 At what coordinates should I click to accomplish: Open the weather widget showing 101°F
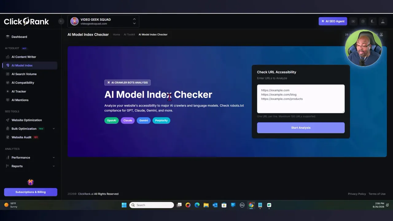click(x=11, y=205)
